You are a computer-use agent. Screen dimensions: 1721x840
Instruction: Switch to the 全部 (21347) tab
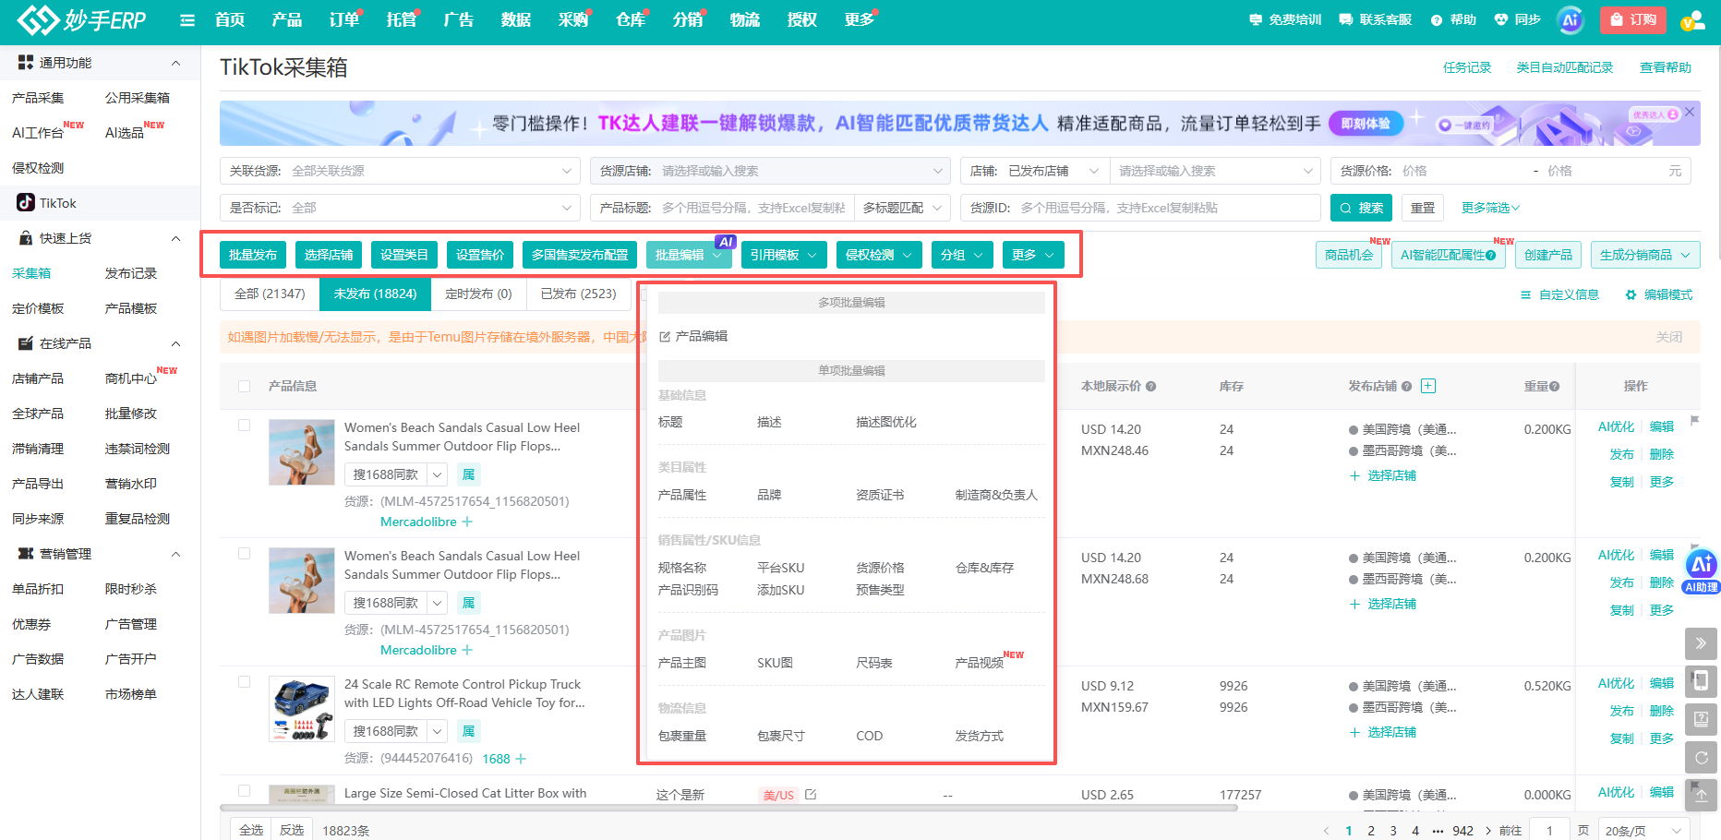click(x=270, y=294)
